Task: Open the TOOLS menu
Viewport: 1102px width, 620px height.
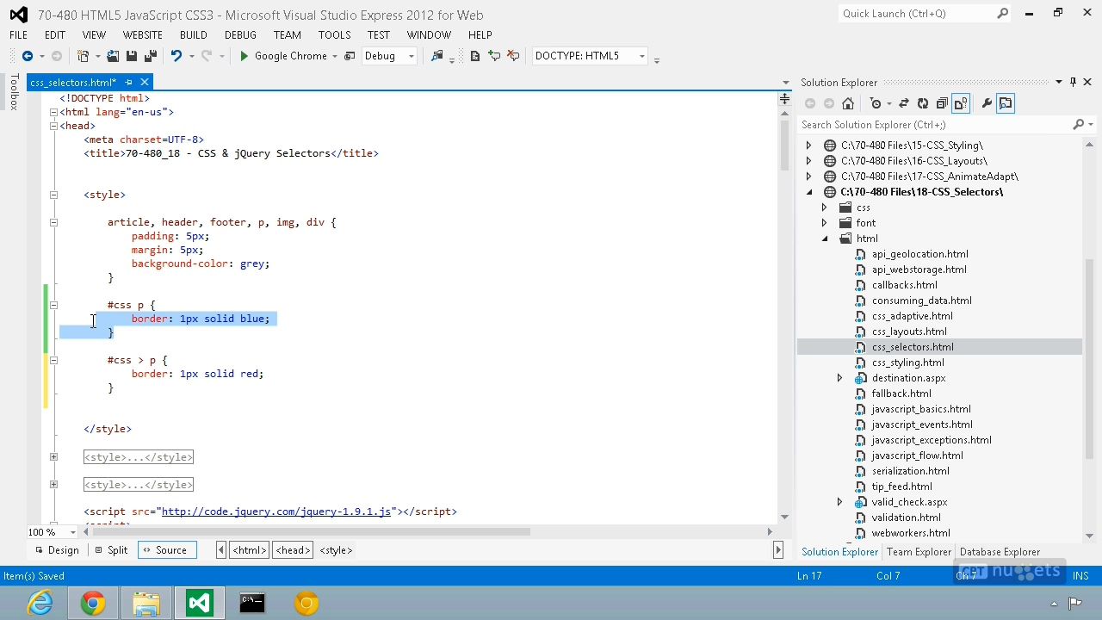Action: (x=334, y=35)
